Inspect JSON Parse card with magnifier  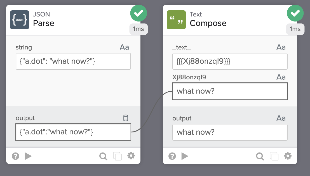point(103,156)
